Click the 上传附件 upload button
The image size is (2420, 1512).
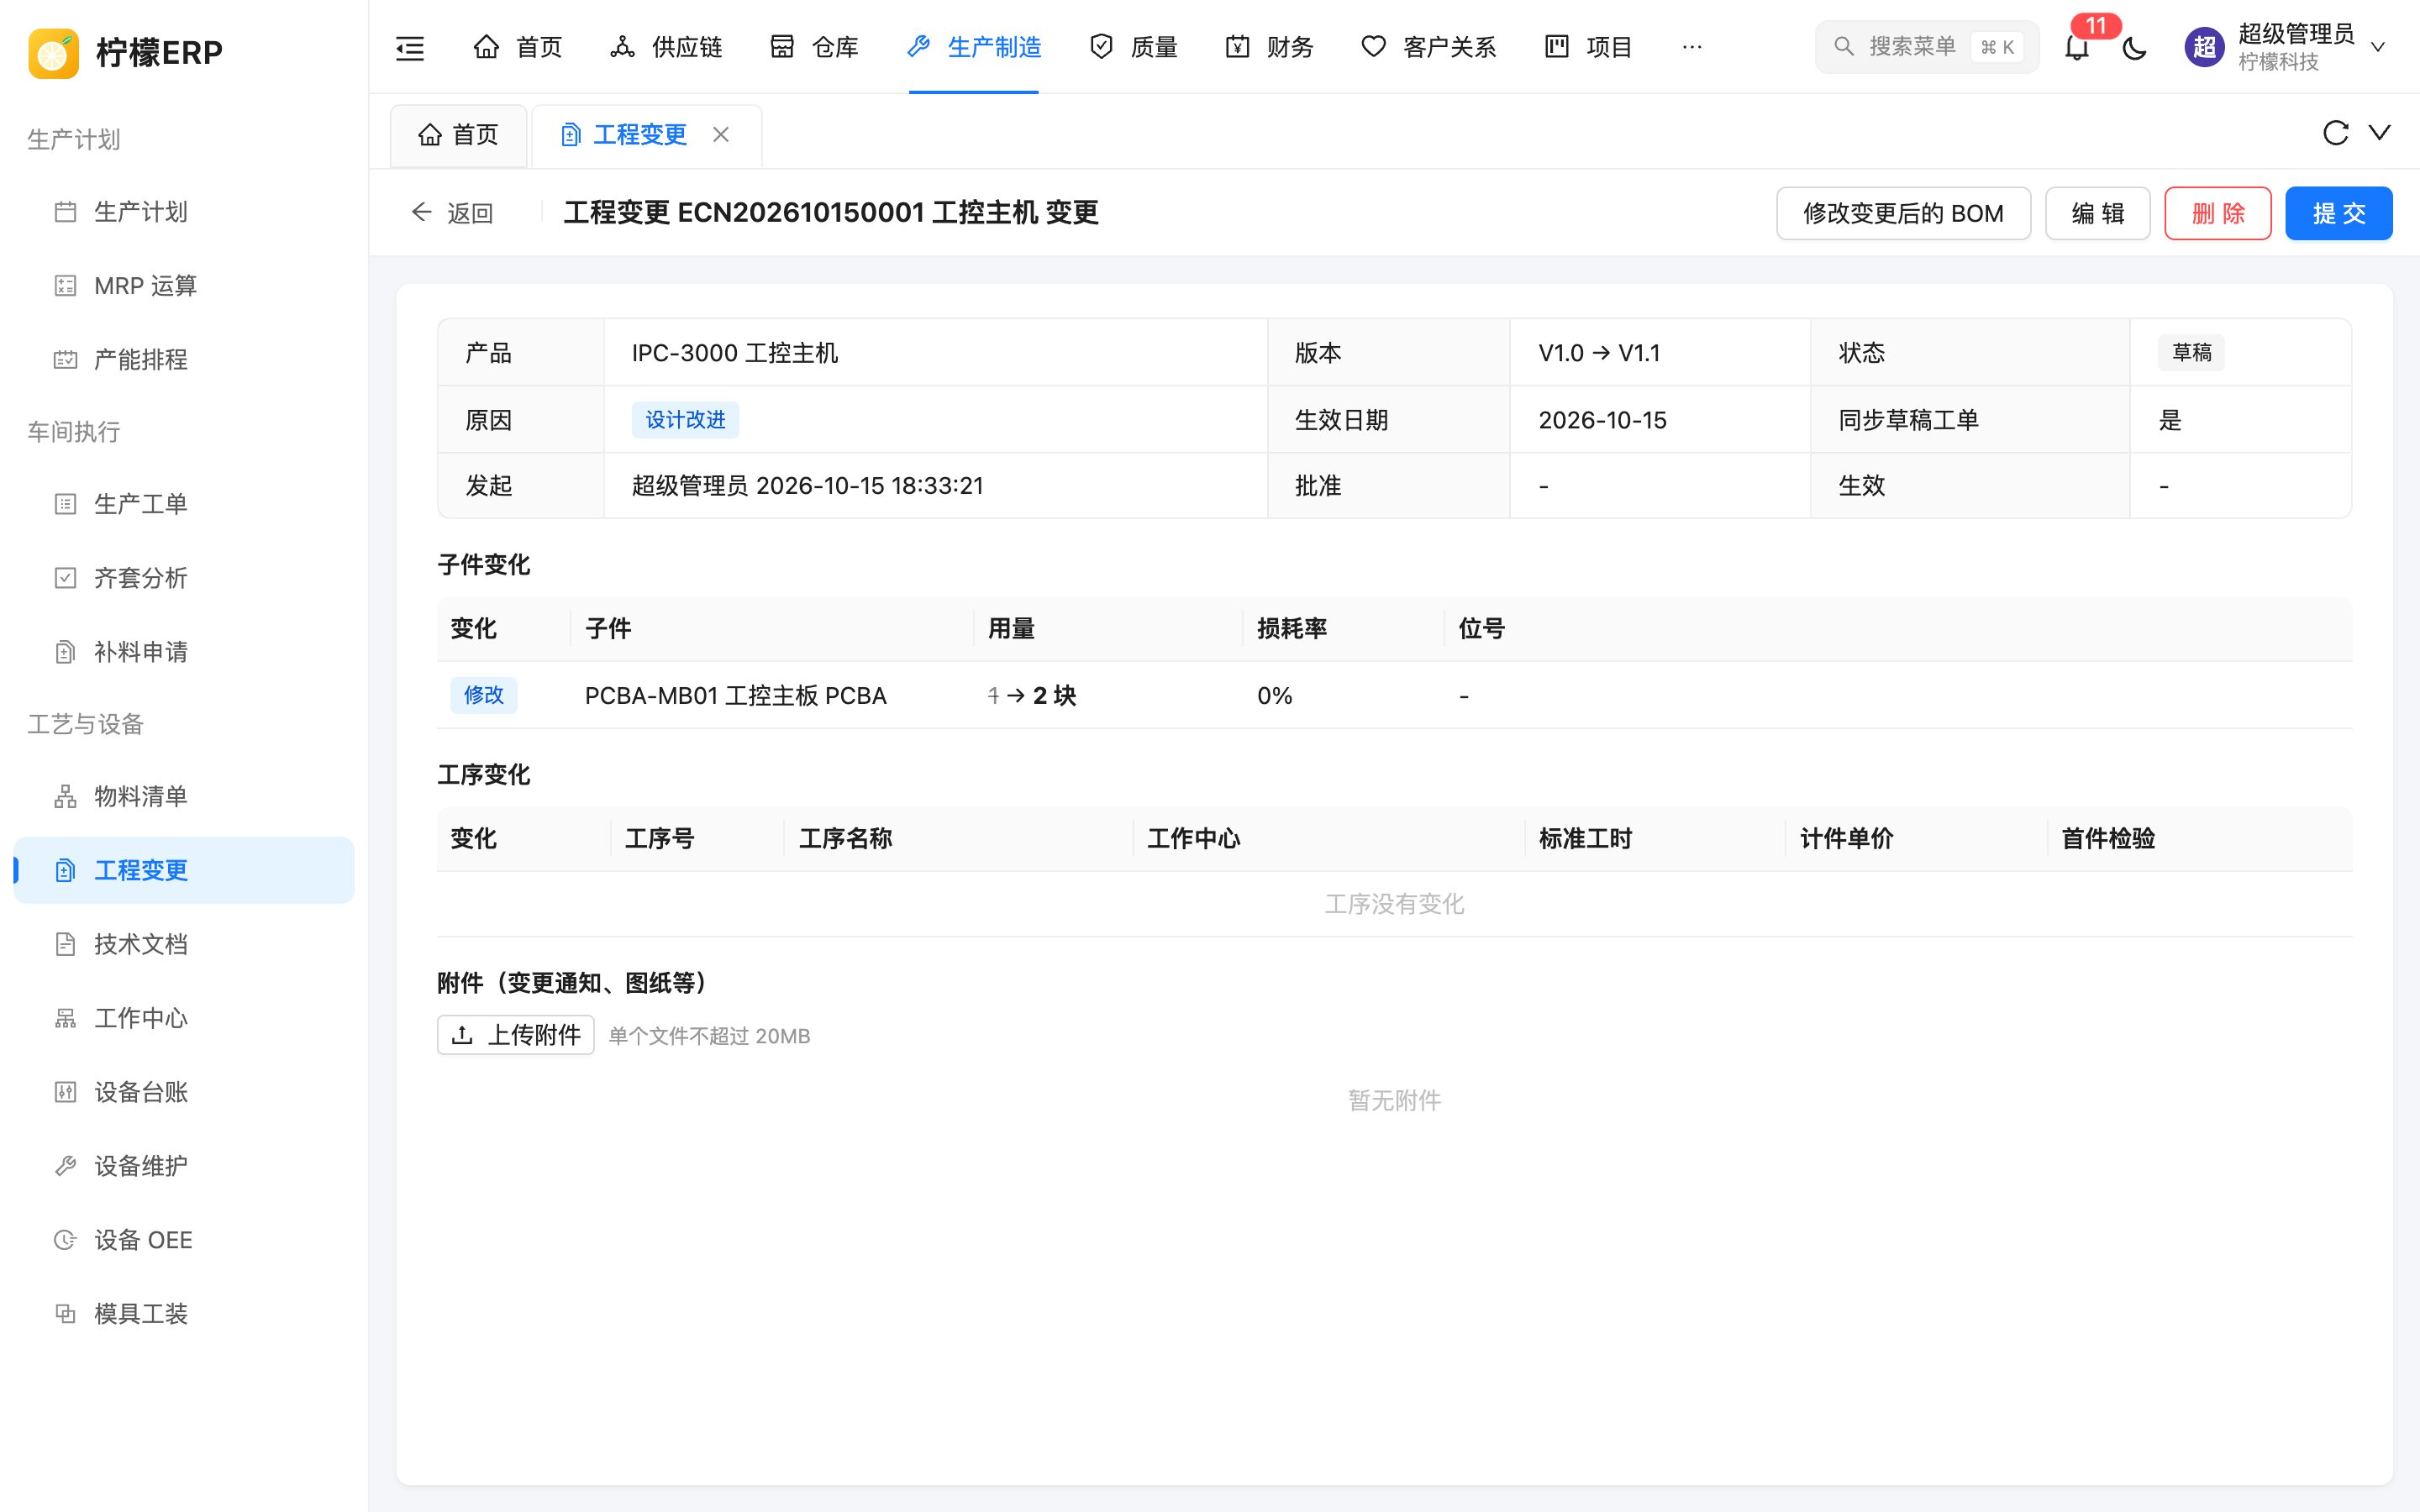pyautogui.click(x=516, y=1035)
